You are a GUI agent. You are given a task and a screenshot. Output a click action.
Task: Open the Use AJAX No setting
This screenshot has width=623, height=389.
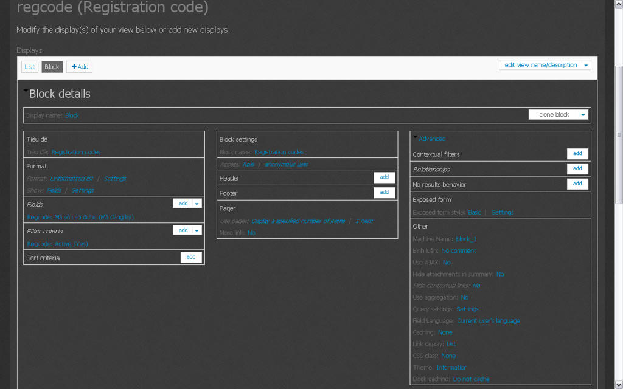[x=447, y=263]
